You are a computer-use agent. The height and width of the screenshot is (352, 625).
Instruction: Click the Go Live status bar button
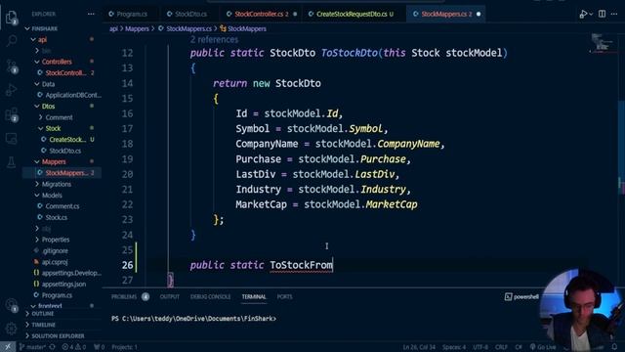[543, 347]
